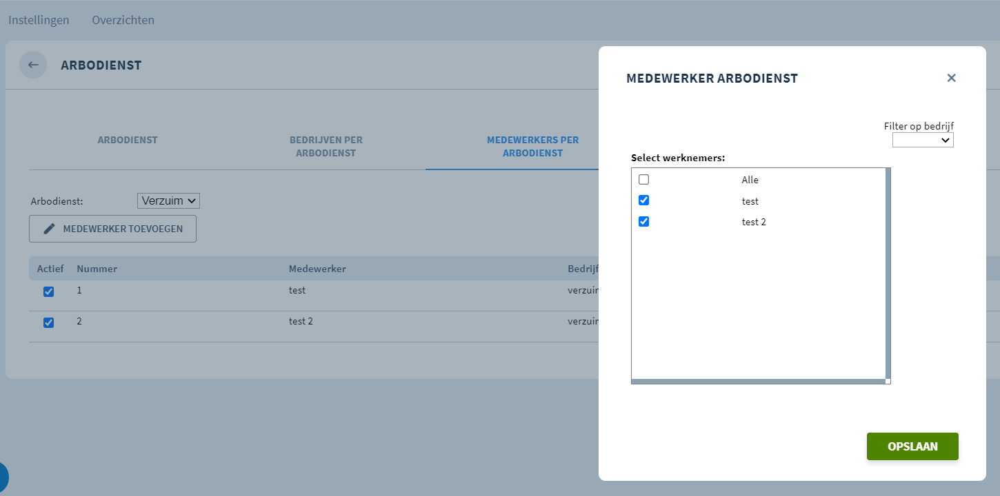Click the pencil icon on Medewerker Toevoegen
Screen dimensions: 1000x496
(x=49, y=229)
